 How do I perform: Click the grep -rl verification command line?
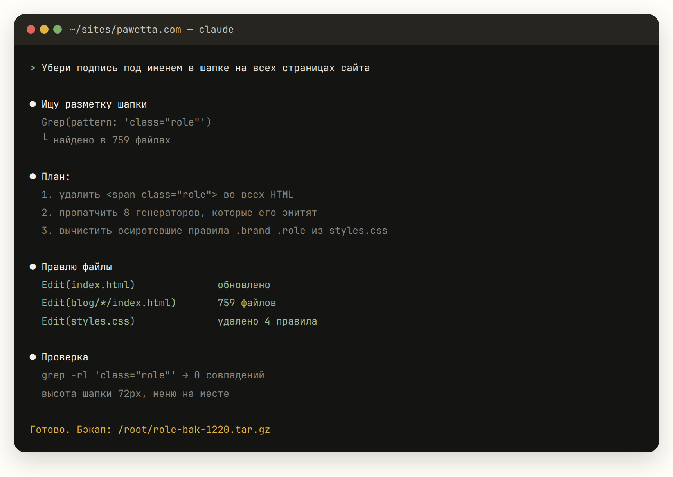(x=153, y=375)
